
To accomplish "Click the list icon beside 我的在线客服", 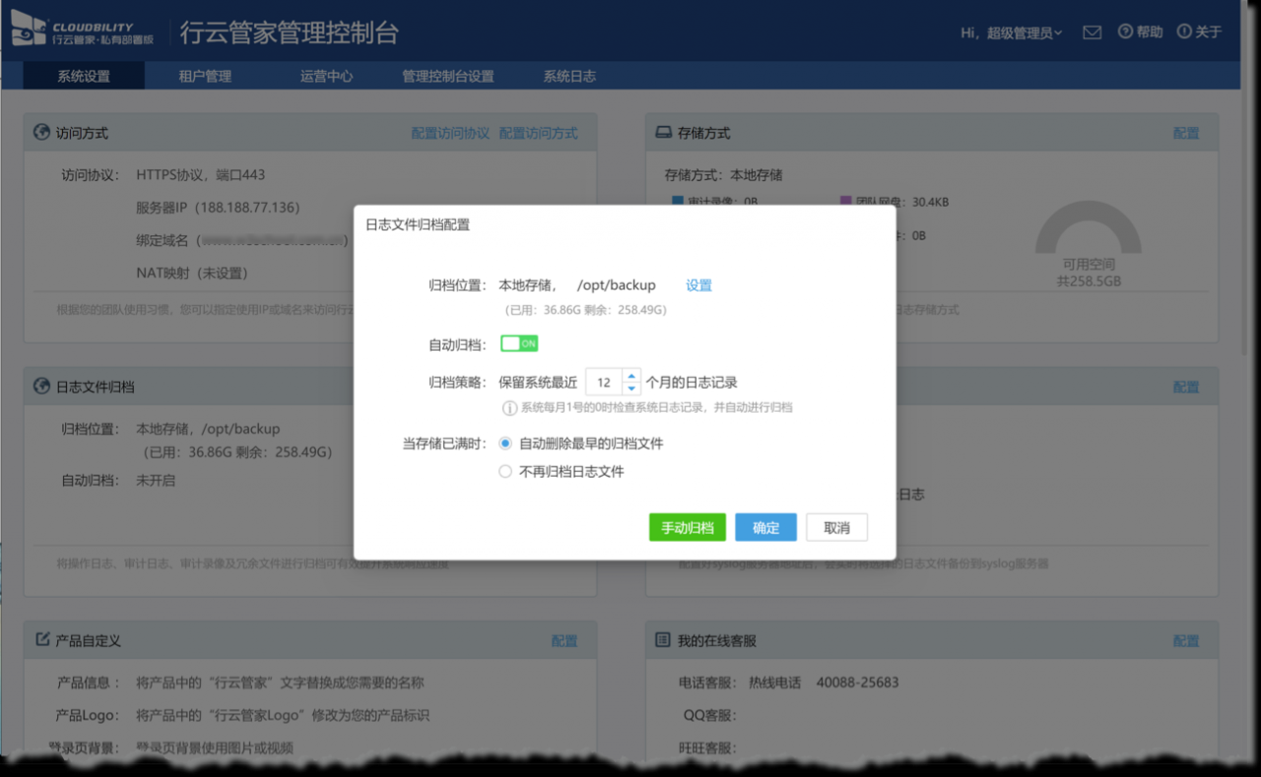I will point(663,640).
